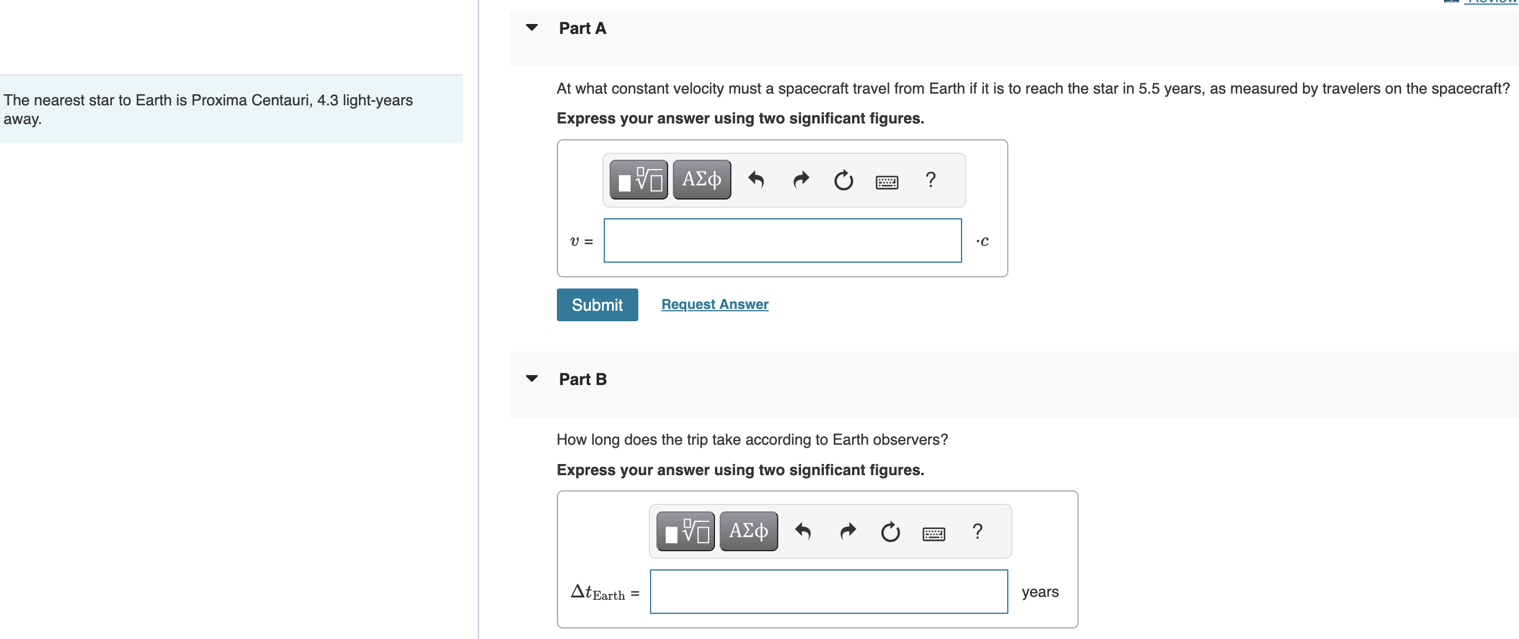Click the Earth time answer input field

coord(829,591)
